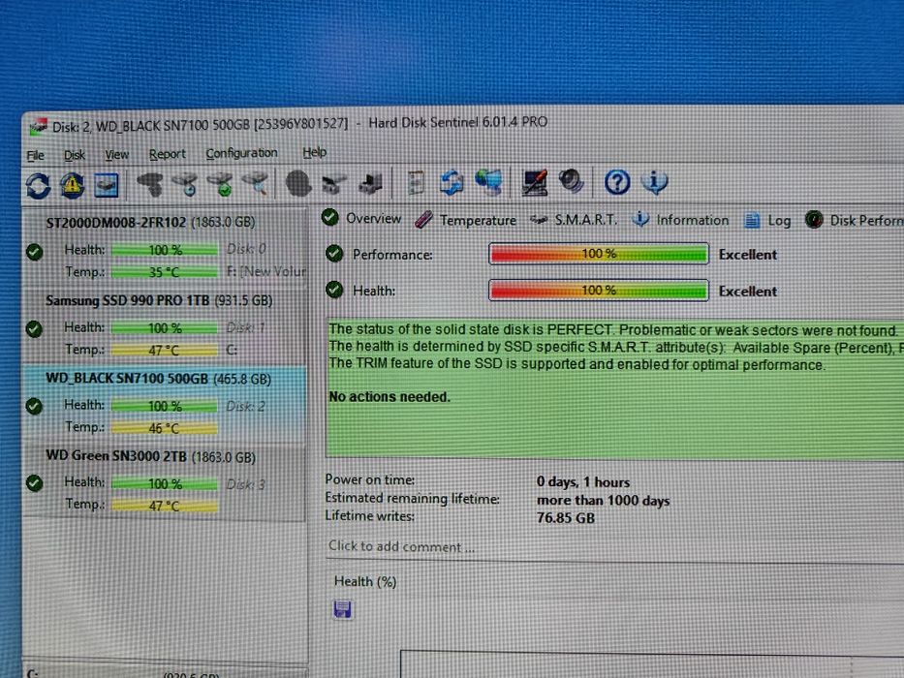Click the application icon in the title bar

[39, 127]
